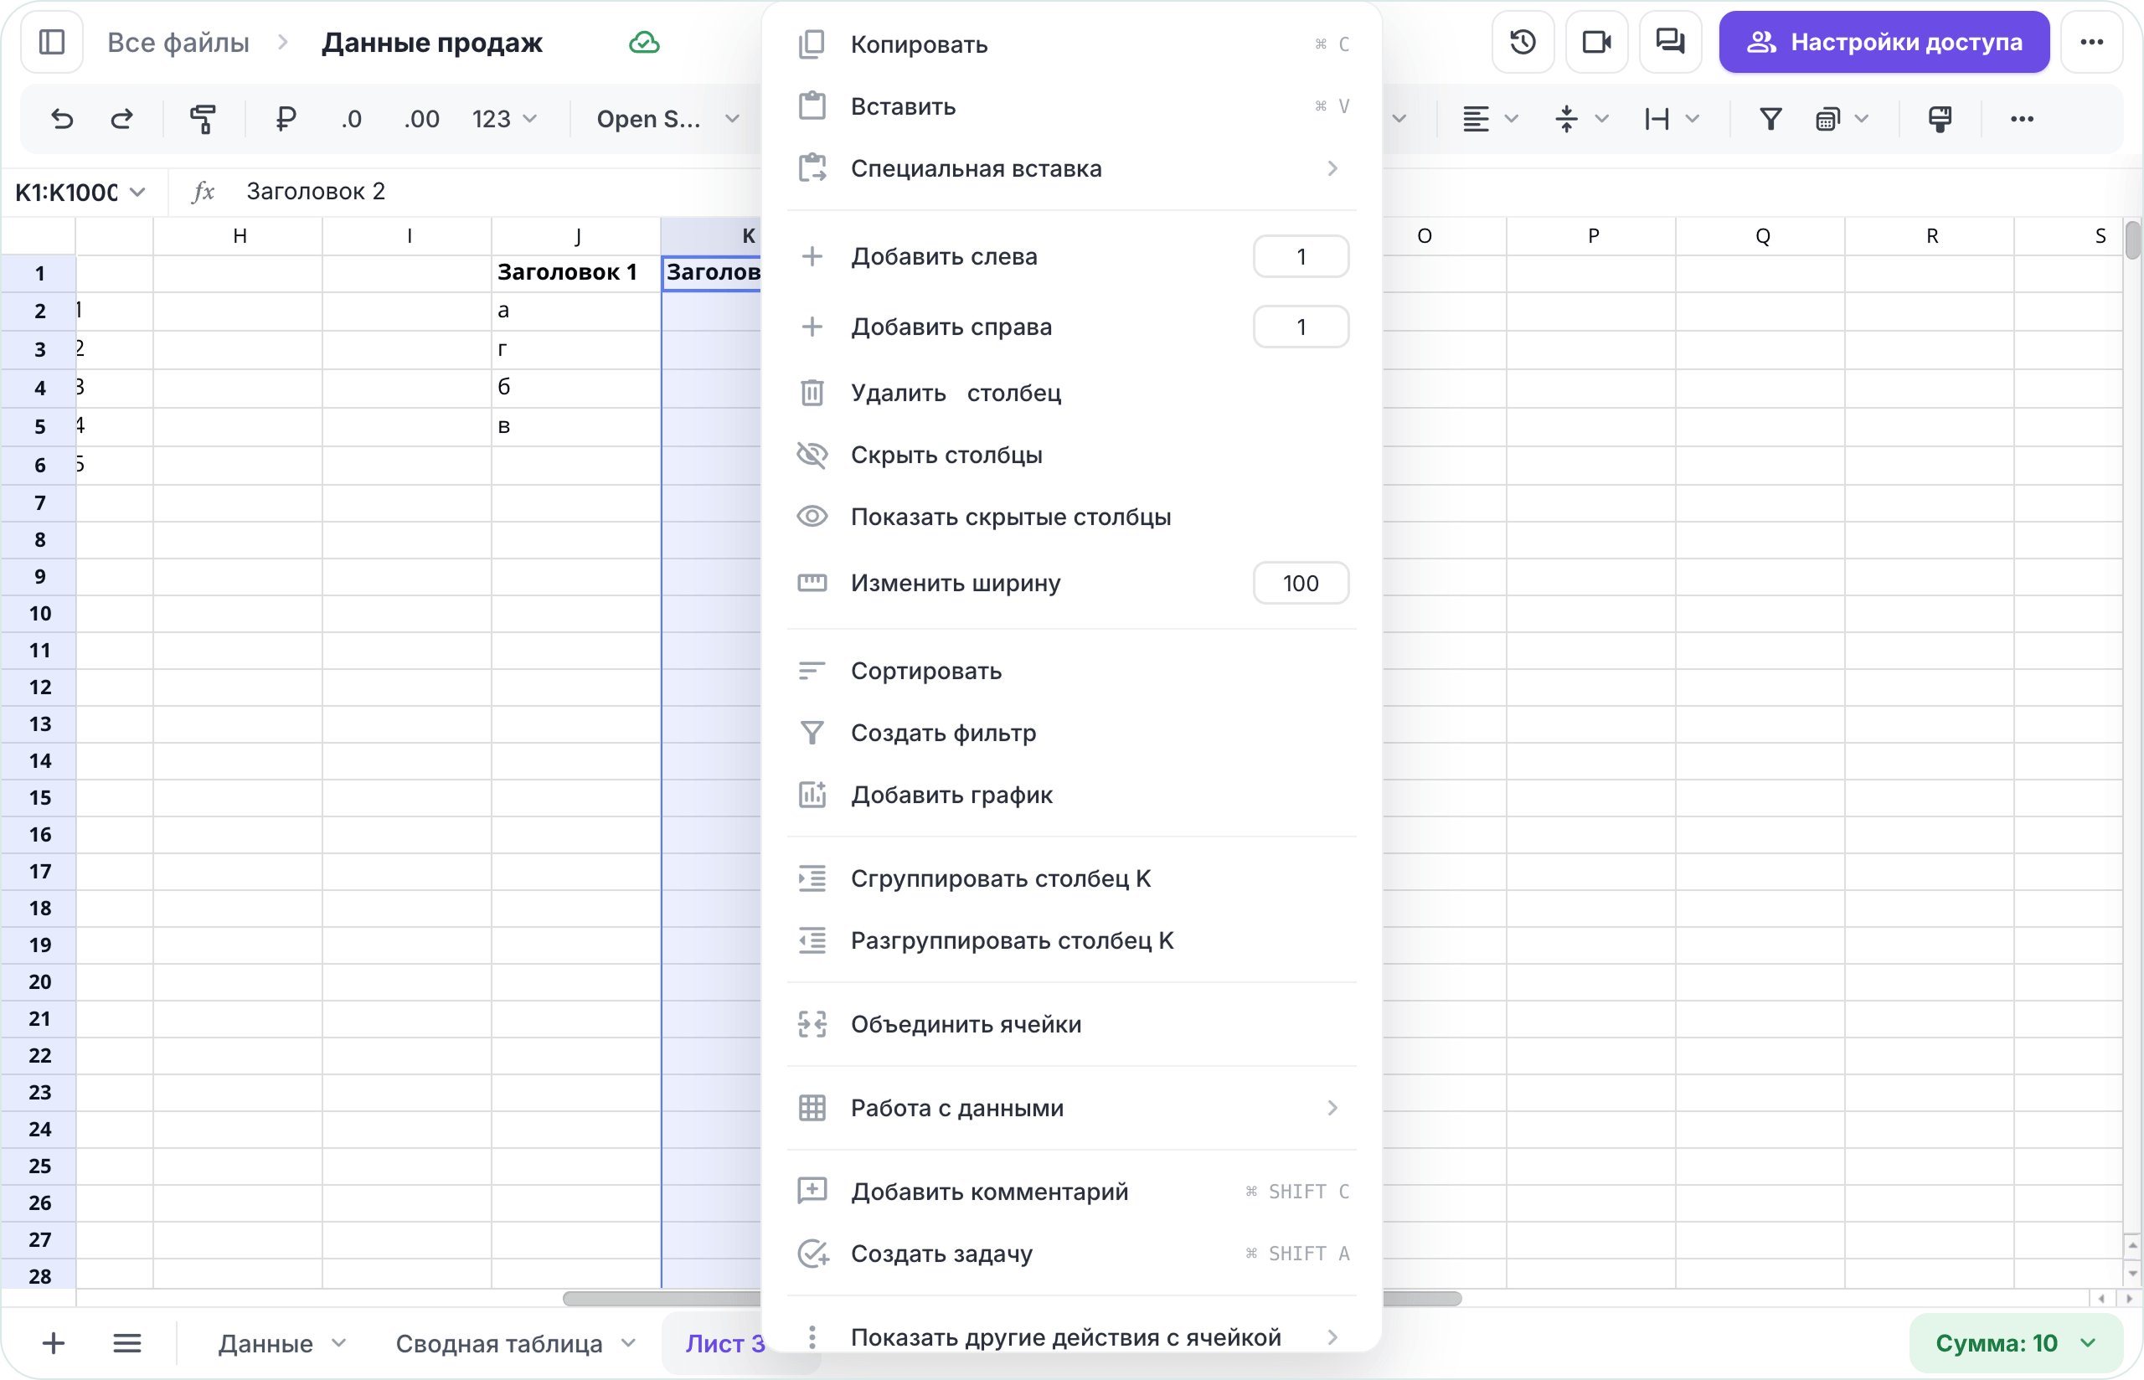The image size is (2144, 1380).
Task: Expand Работа с данными submenu
Action: pyautogui.click(x=1071, y=1109)
